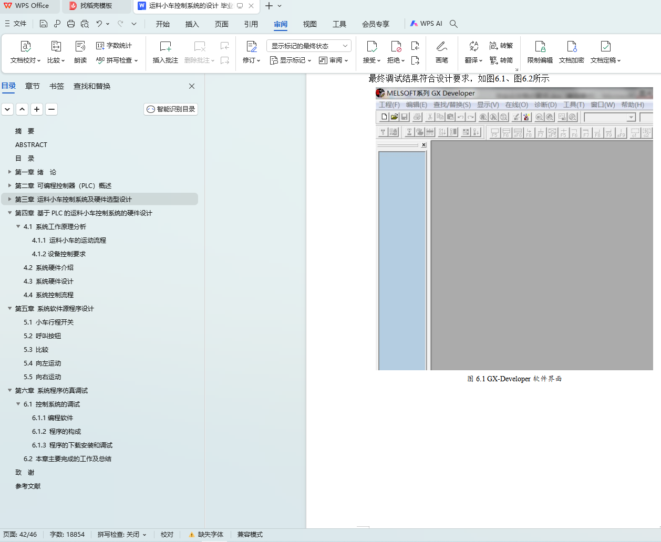This screenshot has height=542, width=661.
Task: Open the 工具 ribbon tab
Action: pyautogui.click(x=339, y=24)
